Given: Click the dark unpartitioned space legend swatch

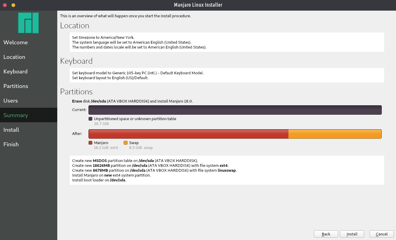Looking at the screenshot, I should 90,119.
